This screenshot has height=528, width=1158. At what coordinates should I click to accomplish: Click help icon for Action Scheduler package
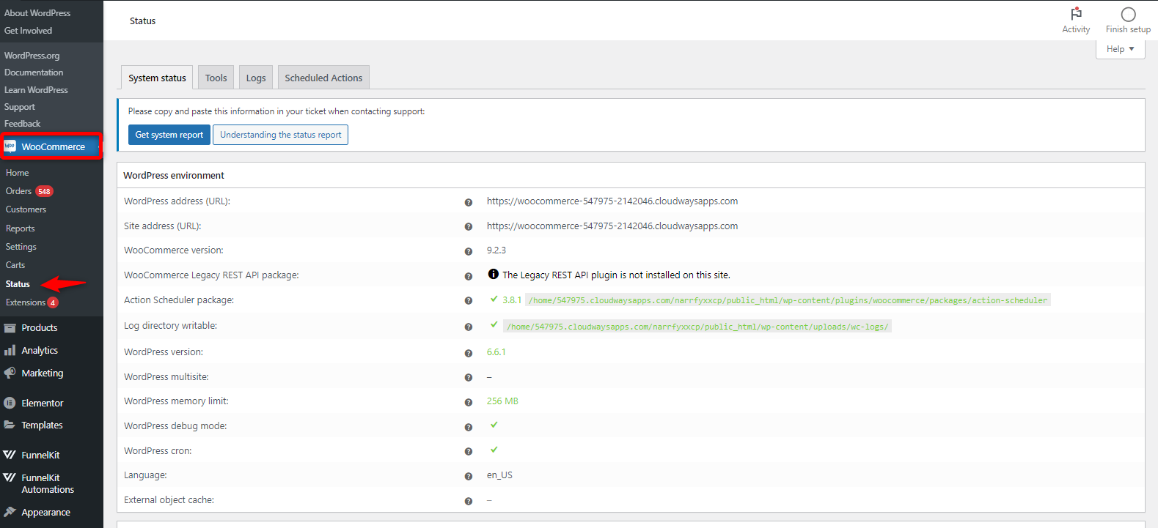pyautogui.click(x=469, y=301)
